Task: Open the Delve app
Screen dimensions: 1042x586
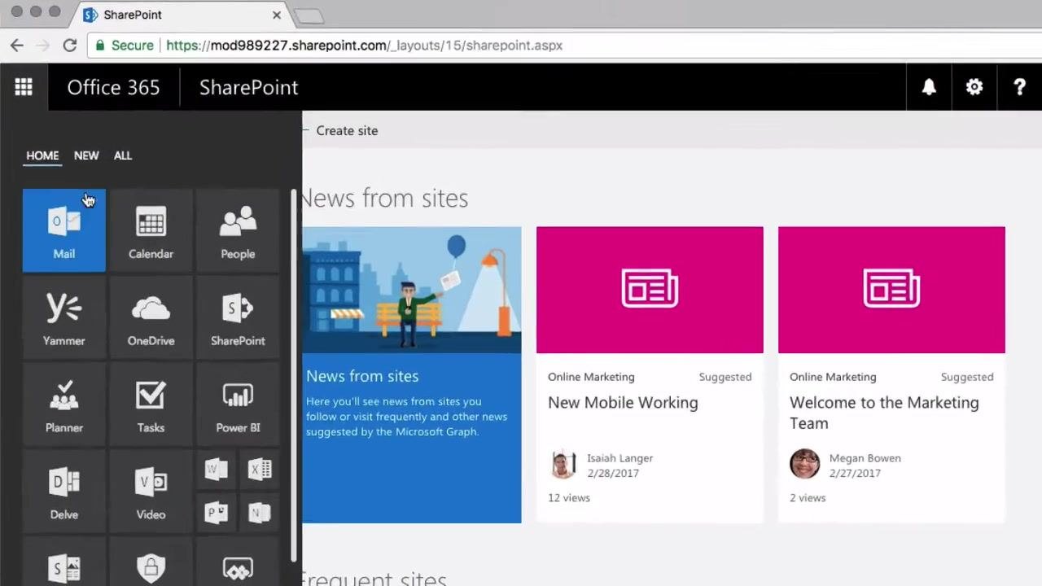Action: click(x=64, y=491)
